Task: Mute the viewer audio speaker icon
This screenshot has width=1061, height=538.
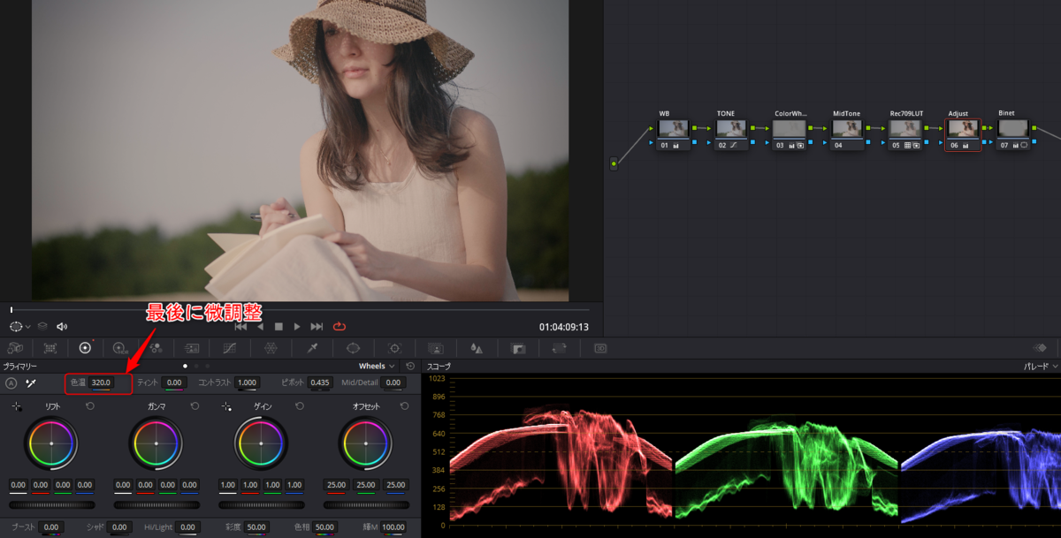Action: pyautogui.click(x=62, y=326)
